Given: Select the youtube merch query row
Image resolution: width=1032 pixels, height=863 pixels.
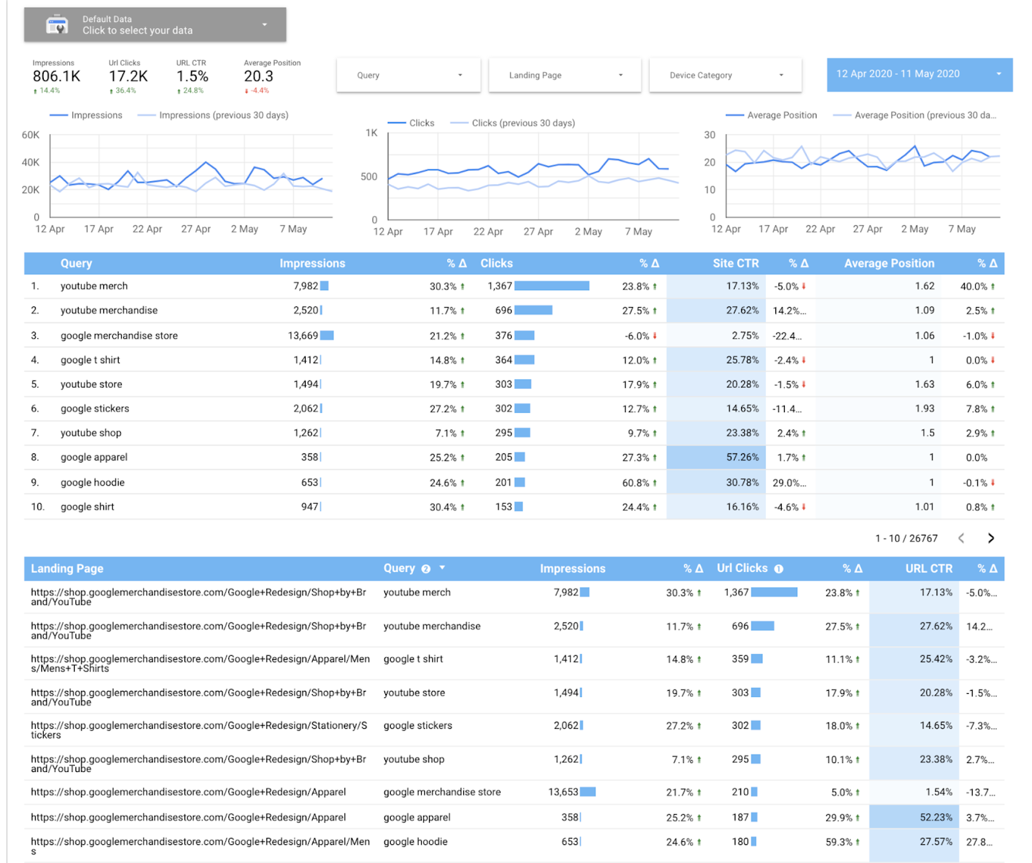Looking at the screenshot, I should [x=514, y=286].
